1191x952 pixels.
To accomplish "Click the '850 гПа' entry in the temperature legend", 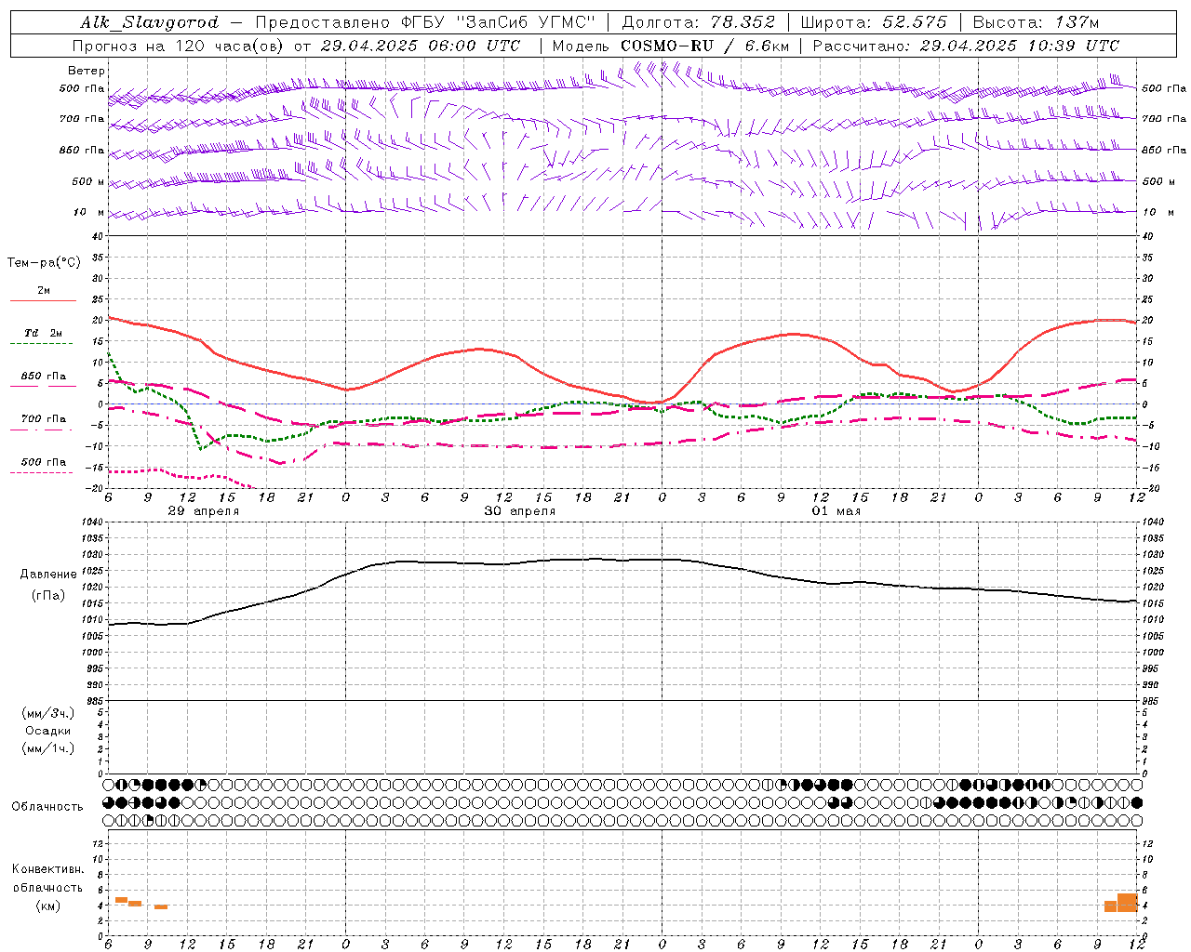I will click(x=44, y=377).
